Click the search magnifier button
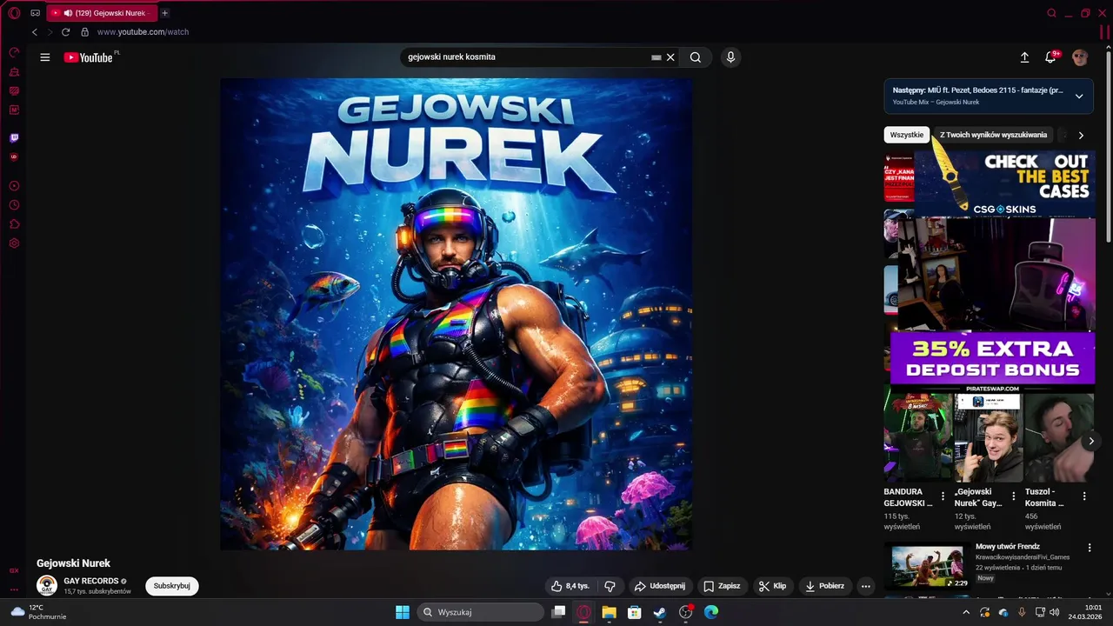 click(x=696, y=57)
